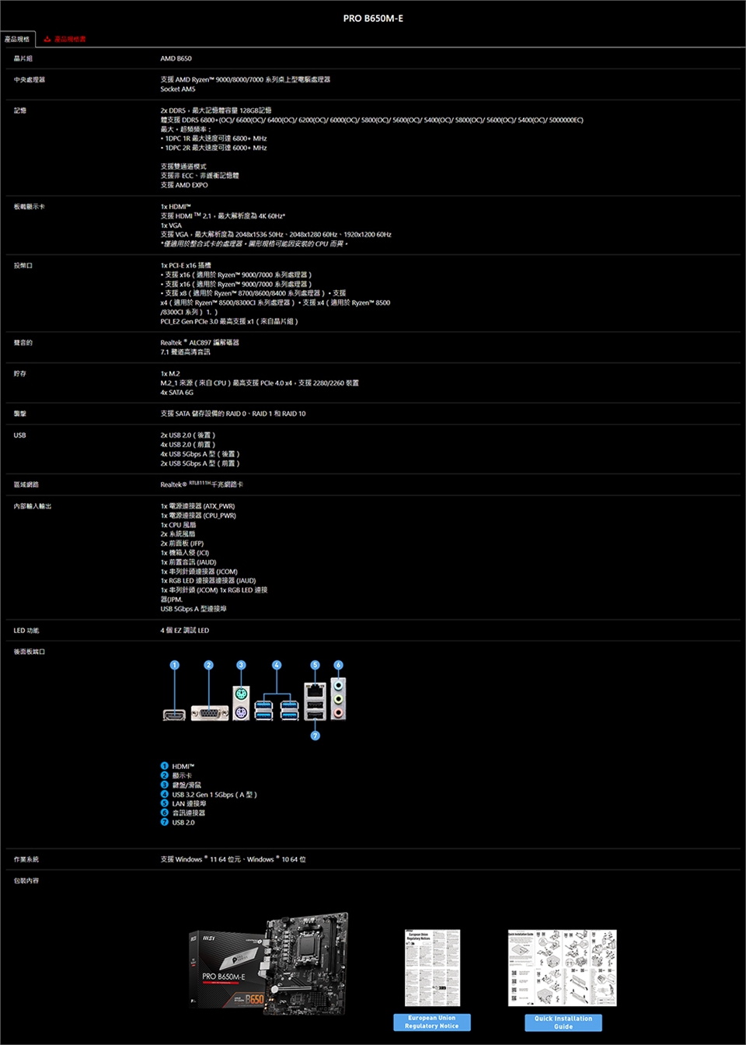Open the red 產品規格表 download link

coord(70,39)
